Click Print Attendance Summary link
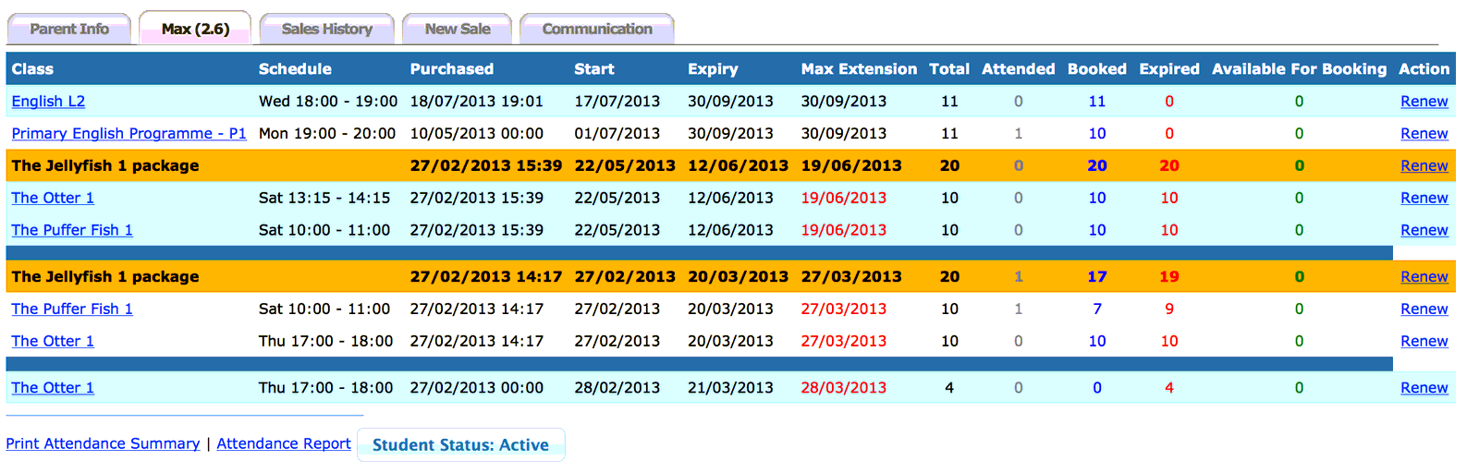Screen dimensions: 1479x473 103,443
